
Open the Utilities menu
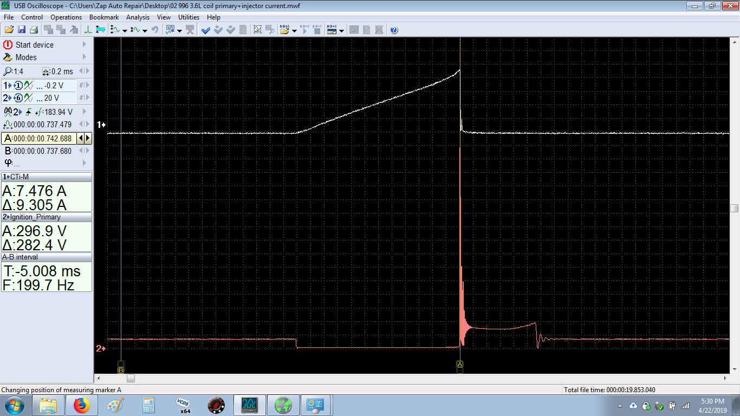pyautogui.click(x=189, y=17)
